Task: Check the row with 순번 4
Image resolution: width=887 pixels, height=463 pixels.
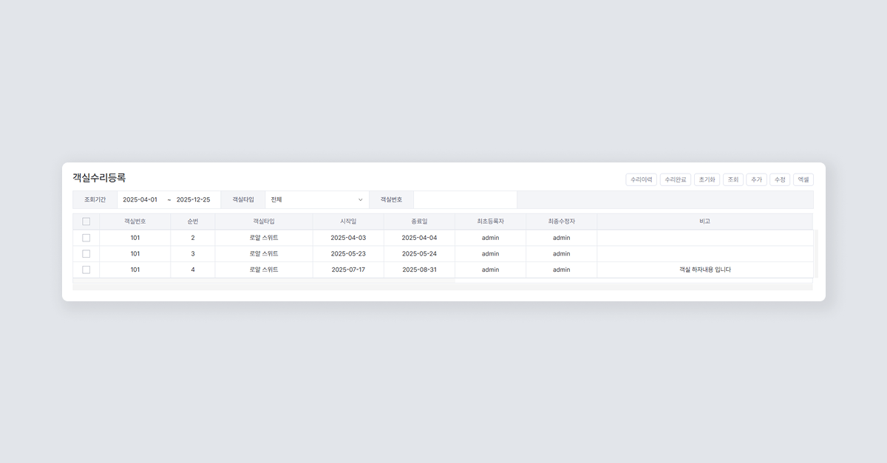Action: coord(86,270)
